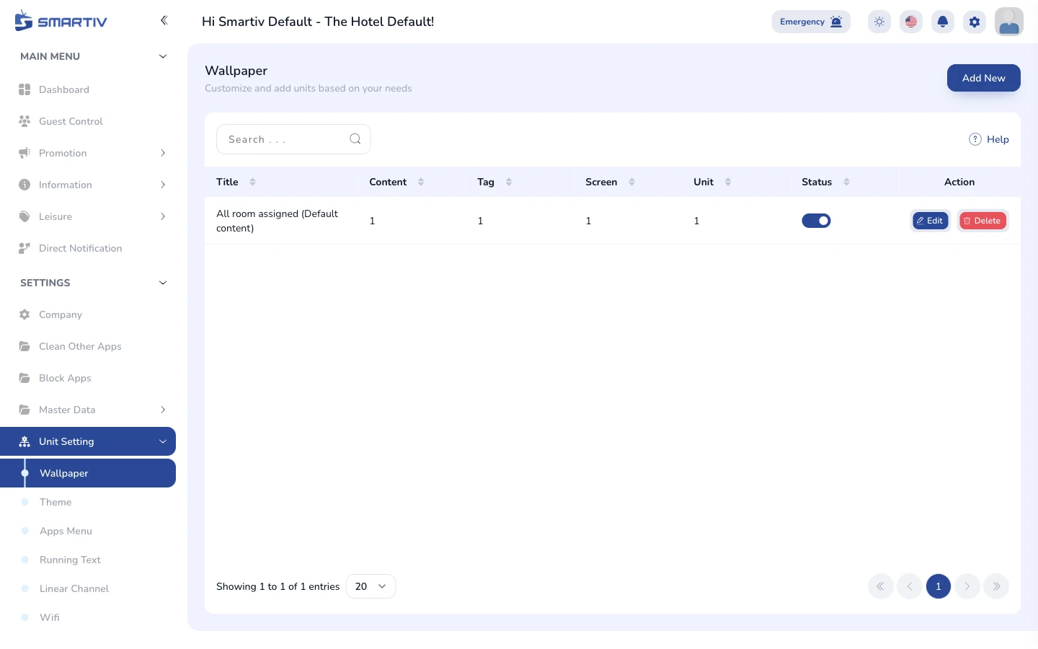This screenshot has height=649, width=1038.
Task: Sort table by Content column
Action: click(421, 182)
